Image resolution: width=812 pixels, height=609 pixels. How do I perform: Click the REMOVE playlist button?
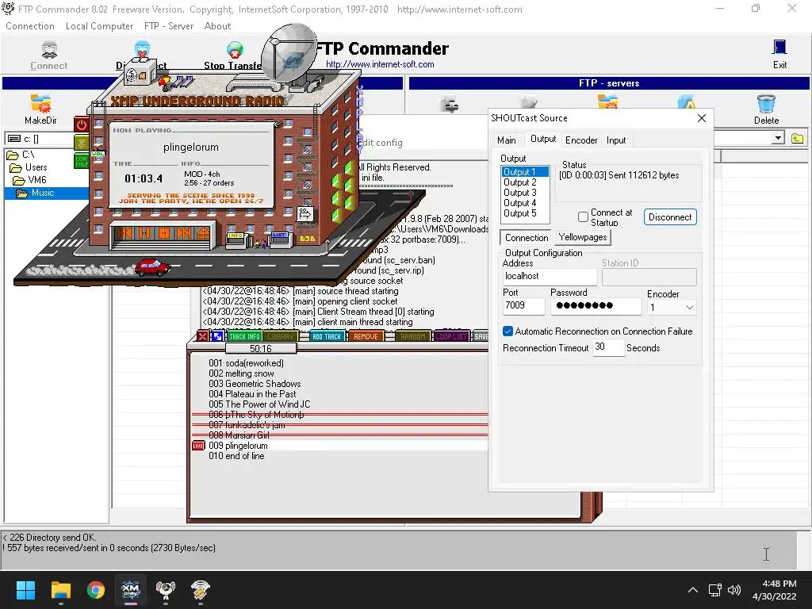366,336
